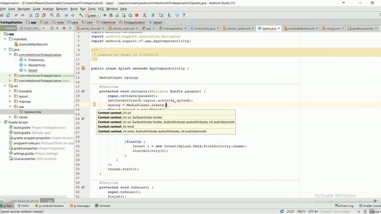Screen dimensions: 381x214
Task: Select proguard-rules.pro in Gradle Scripts
Action: 26,143
